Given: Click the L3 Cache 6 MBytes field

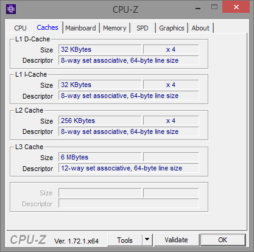Looking at the screenshot, I should [100, 157].
